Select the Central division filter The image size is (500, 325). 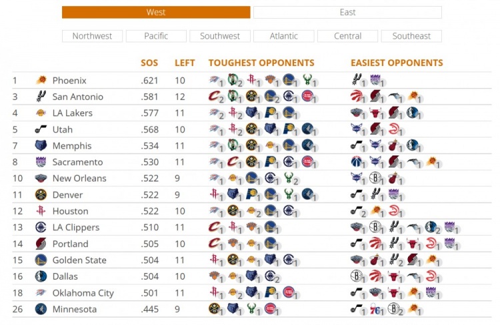click(x=347, y=36)
